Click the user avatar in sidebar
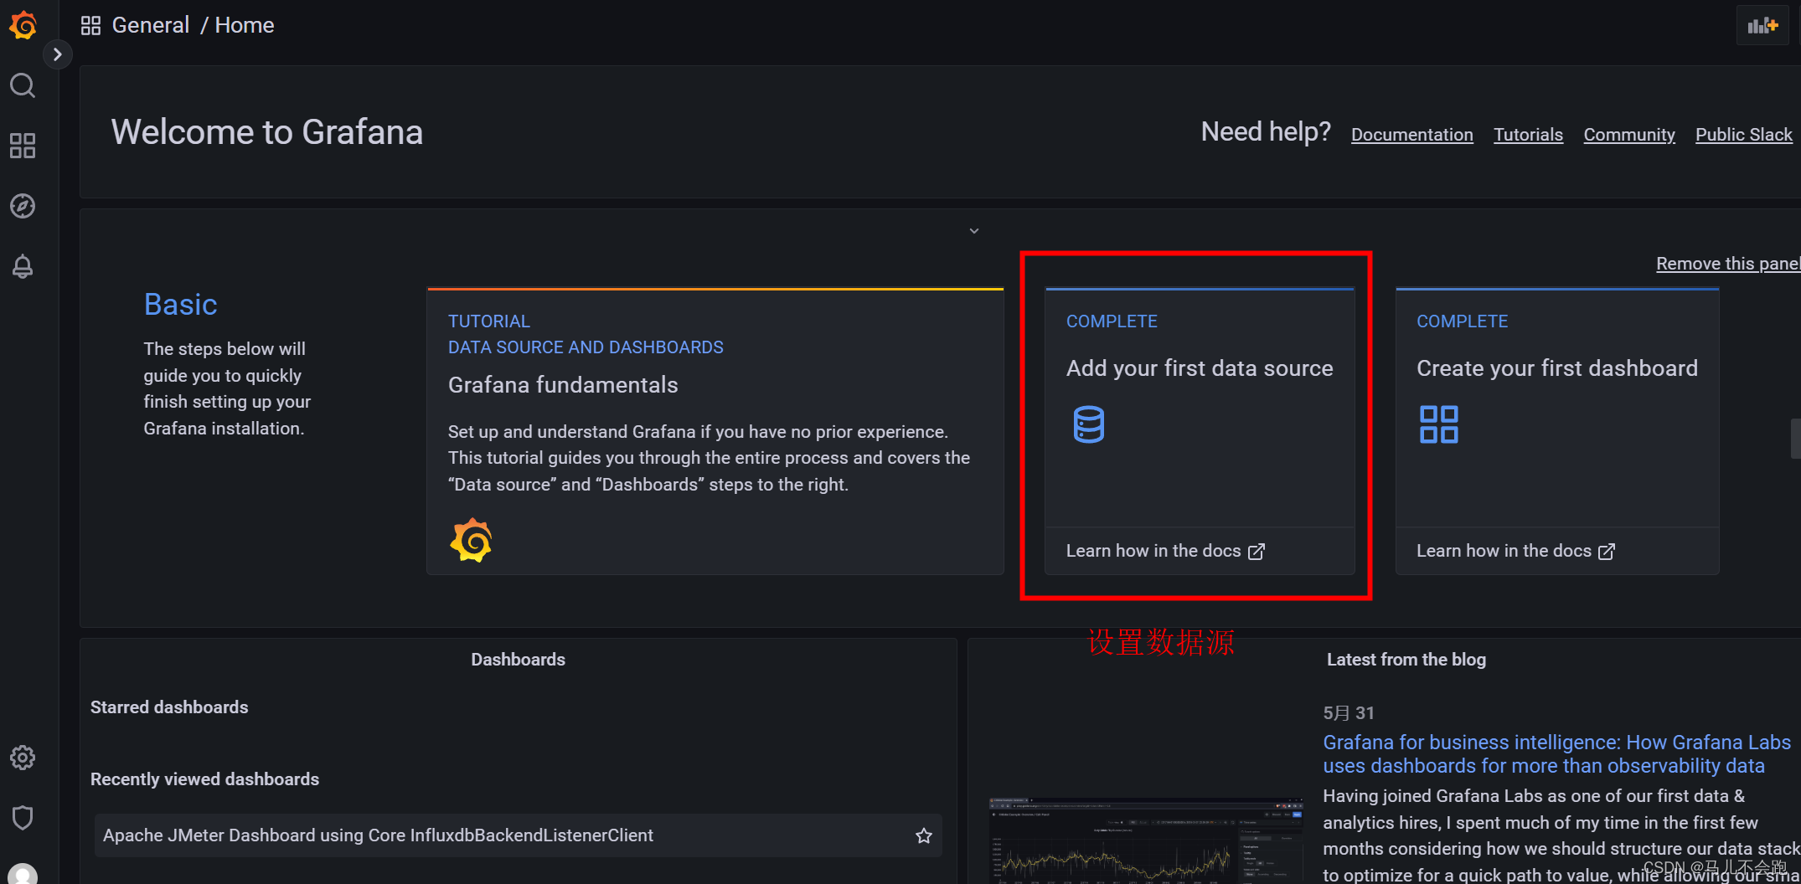The height and width of the screenshot is (884, 1801). click(x=23, y=874)
